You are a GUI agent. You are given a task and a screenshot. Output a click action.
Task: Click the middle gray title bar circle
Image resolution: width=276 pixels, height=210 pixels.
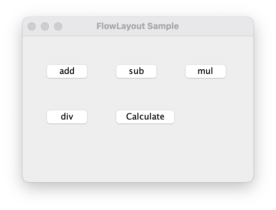45,26
